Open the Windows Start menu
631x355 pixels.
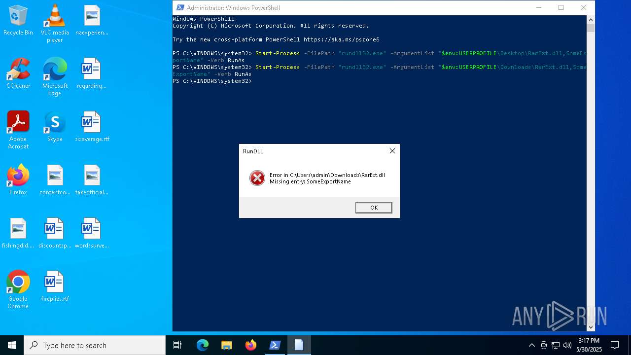point(12,345)
